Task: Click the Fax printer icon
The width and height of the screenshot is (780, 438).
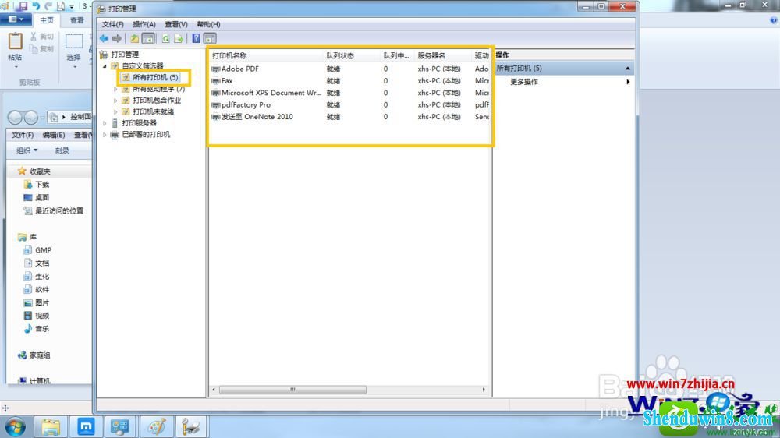Action: (x=216, y=80)
